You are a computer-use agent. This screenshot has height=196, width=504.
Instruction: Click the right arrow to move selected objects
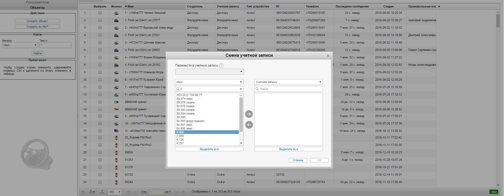[x=249, y=114]
